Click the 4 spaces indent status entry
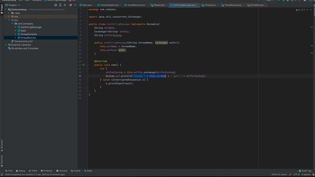Screen dimensions: 315x177 pyautogui.click(x=306, y=175)
